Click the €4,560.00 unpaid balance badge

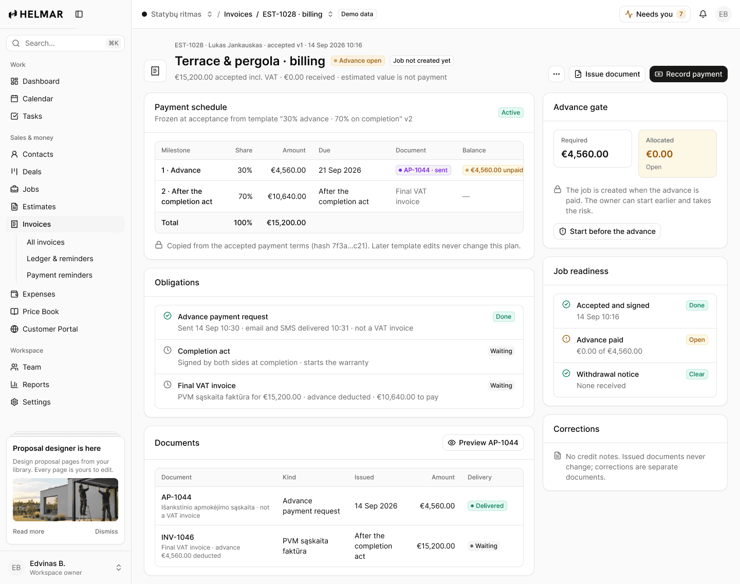[493, 170]
